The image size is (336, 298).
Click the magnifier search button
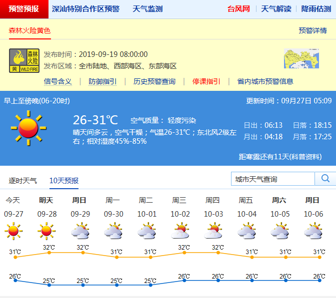coord(325,179)
